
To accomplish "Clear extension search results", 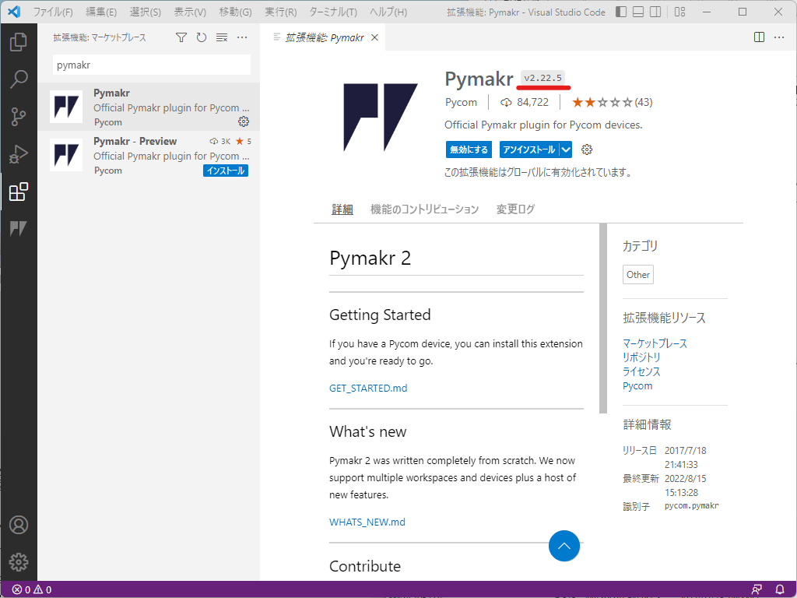I will pyautogui.click(x=222, y=37).
